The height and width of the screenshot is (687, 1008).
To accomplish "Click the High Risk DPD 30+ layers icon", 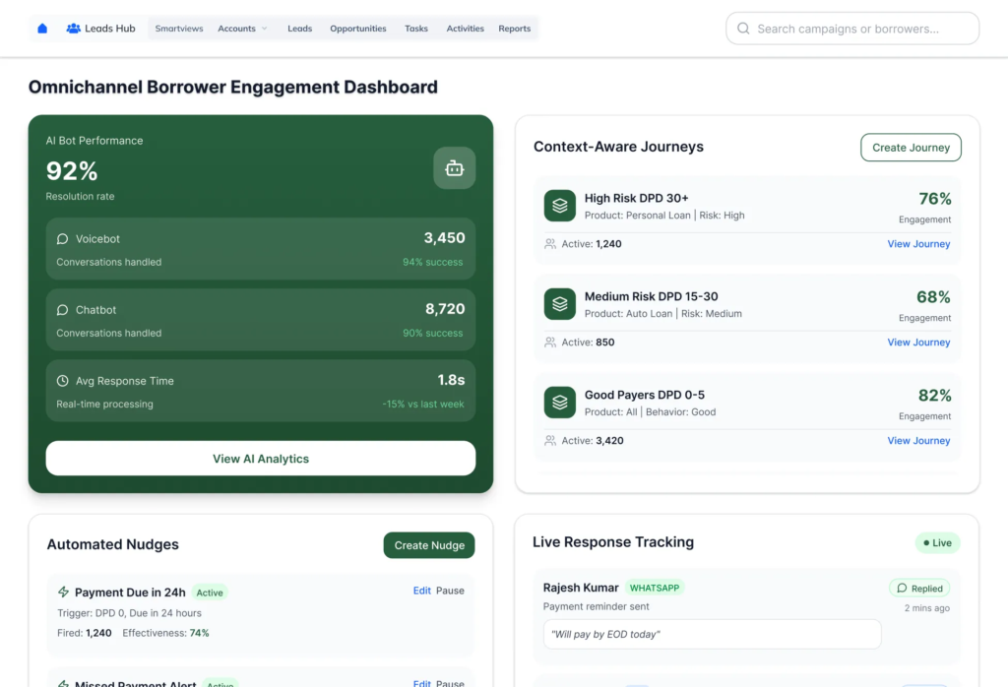I will pyautogui.click(x=560, y=206).
